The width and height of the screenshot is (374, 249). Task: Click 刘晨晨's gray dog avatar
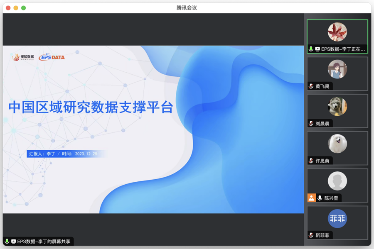[337, 107]
